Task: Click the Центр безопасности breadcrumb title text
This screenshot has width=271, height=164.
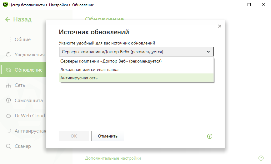Action: [x=27, y=5]
